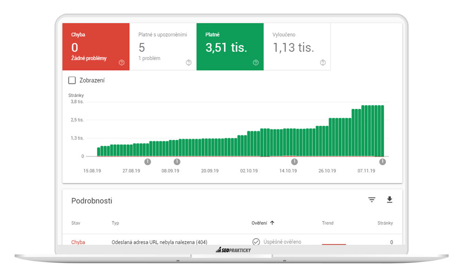Click the red trend line in the 404 row
The image size is (465, 270).
click(334, 244)
